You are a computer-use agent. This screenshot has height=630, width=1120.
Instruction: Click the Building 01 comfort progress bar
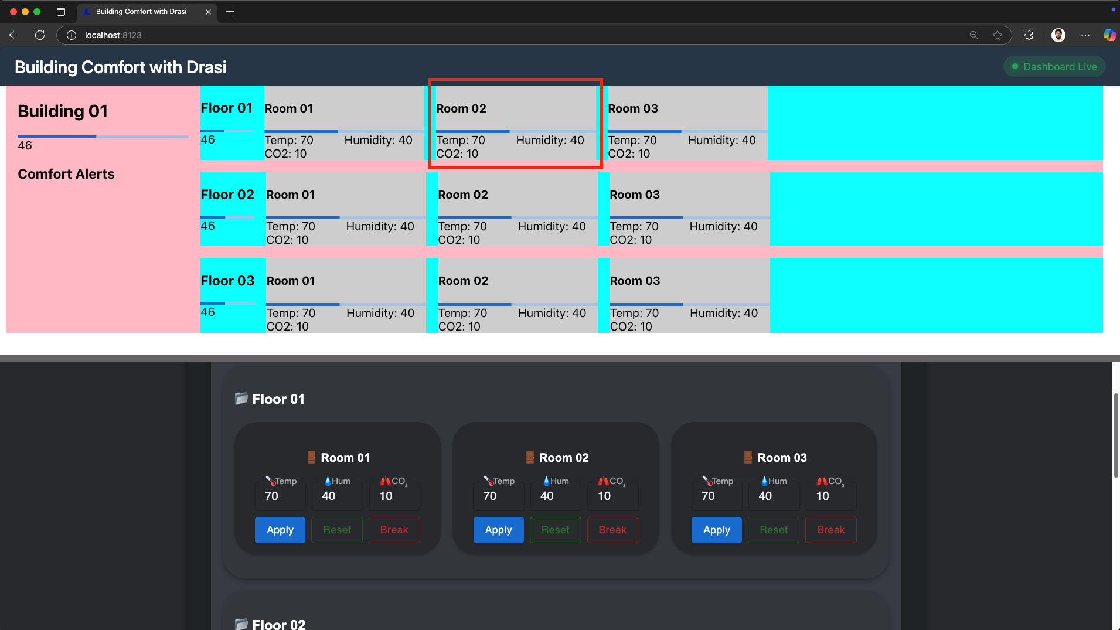click(103, 136)
